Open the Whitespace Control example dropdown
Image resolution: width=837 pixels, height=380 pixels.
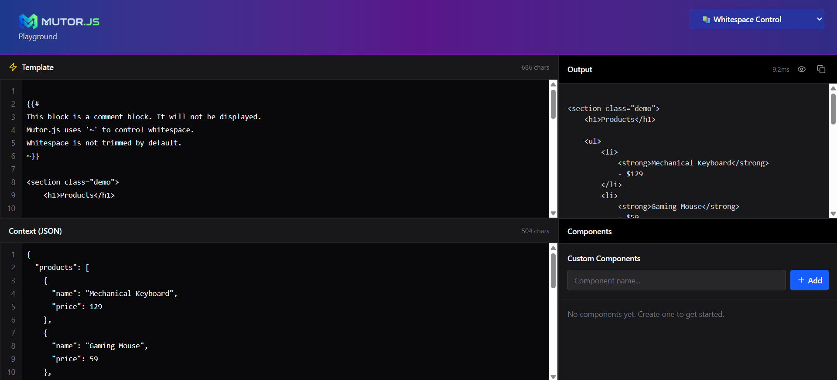757,19
